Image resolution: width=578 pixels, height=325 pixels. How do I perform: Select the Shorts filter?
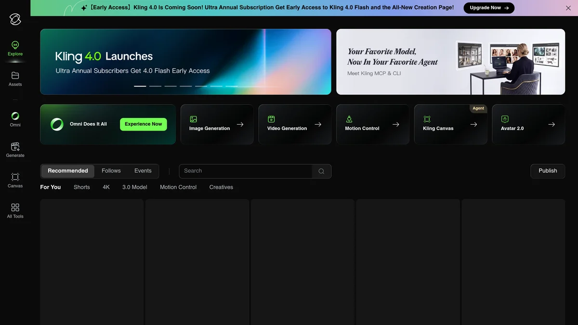82,187
